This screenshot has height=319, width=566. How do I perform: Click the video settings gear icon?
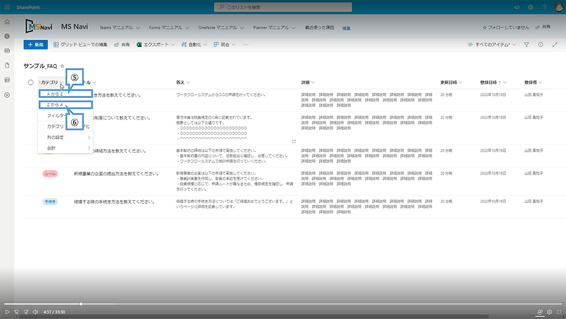coord(550,312)
